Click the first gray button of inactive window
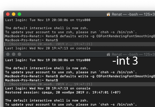Viewport: 155px width, 107px height. (8, 54)
